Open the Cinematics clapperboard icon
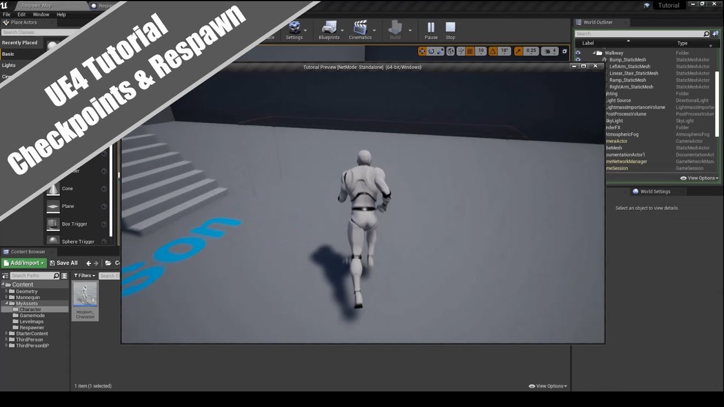Screen dimensions: 724x407 (360, 27)
